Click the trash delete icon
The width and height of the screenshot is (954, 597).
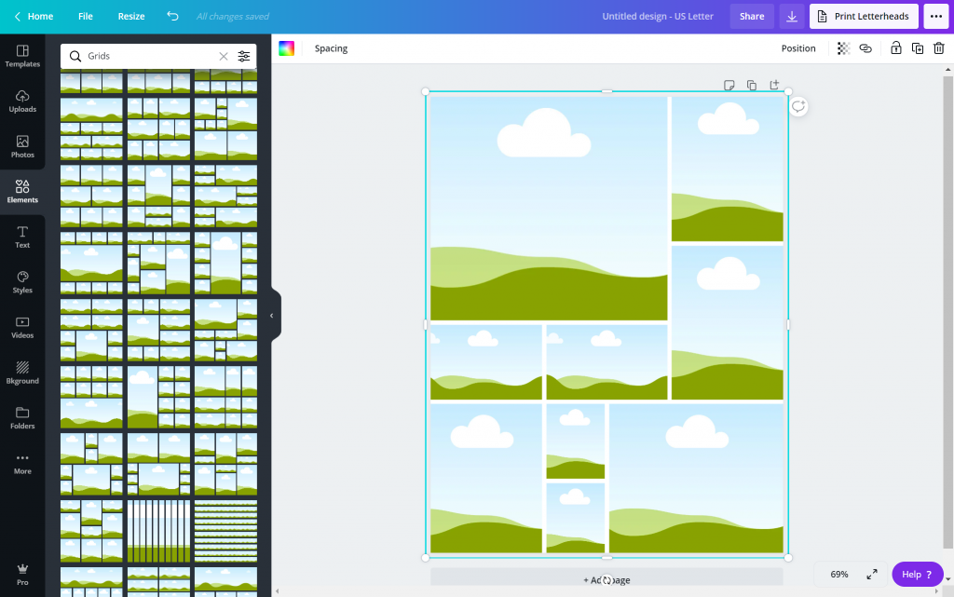point(939,48)
